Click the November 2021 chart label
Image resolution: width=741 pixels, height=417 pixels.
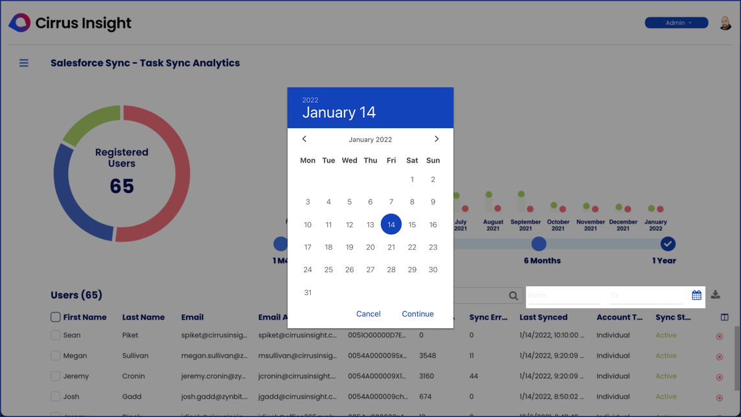[590, 225]
